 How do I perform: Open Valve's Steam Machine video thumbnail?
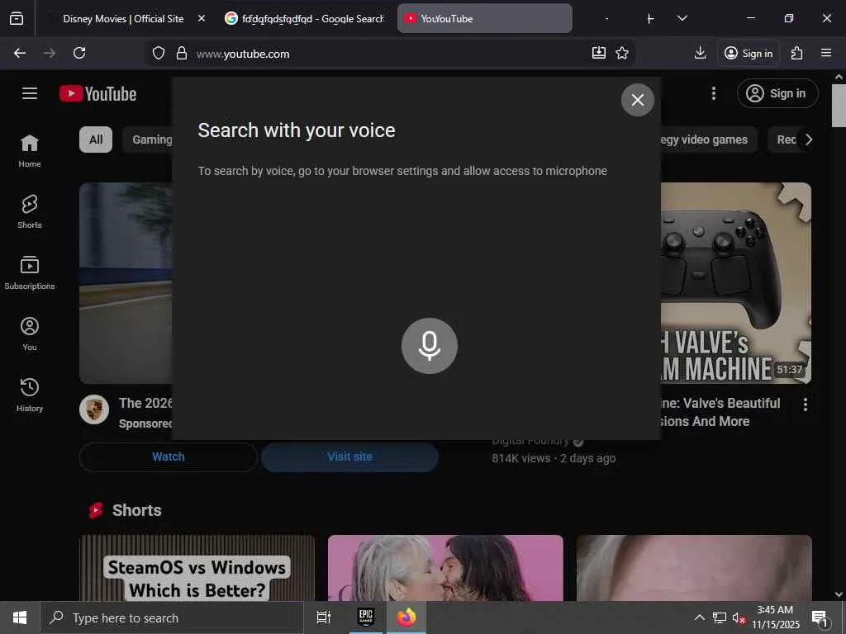(x=736, y=283)
